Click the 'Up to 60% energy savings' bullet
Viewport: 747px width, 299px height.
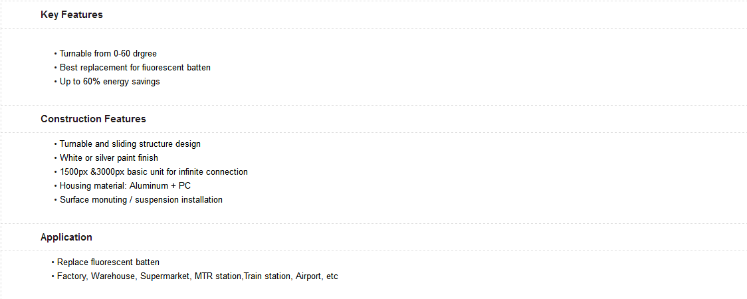coord(110,82)
